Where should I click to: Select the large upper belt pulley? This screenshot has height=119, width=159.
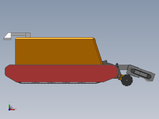133,71
